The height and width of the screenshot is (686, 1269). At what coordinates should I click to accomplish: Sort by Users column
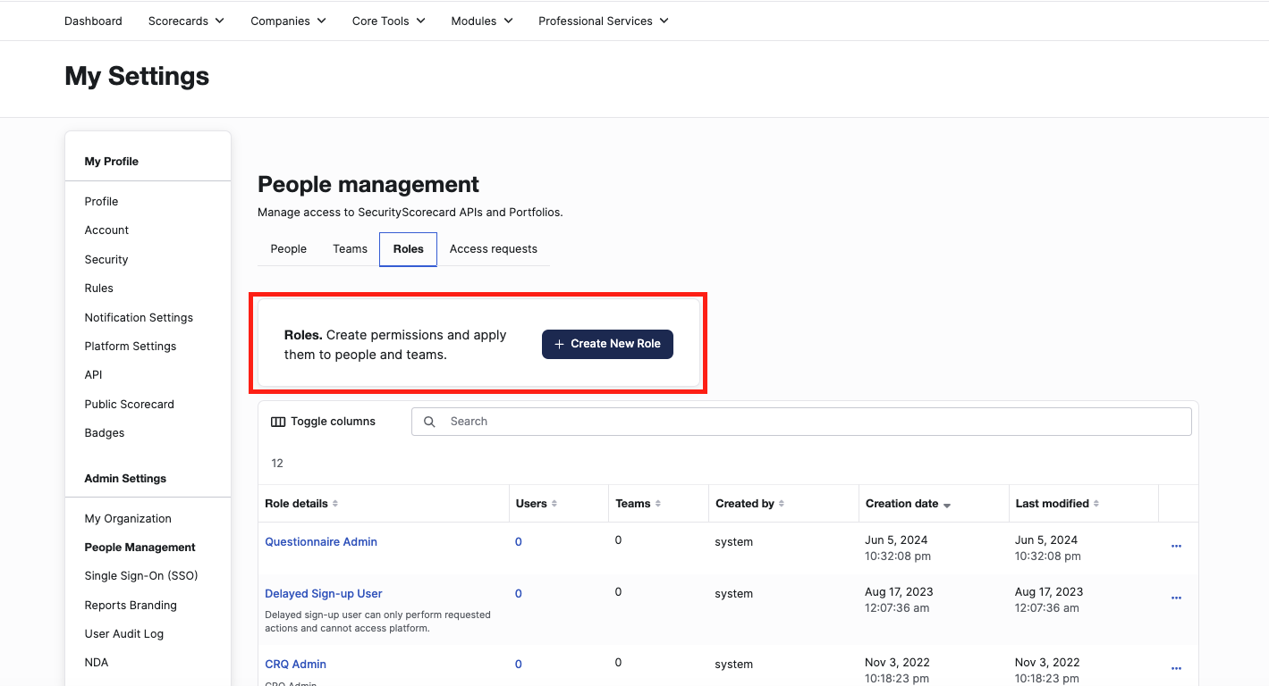[537, 504]
